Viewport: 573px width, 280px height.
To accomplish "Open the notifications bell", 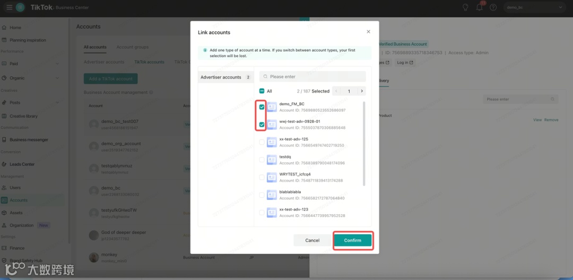I will pos(480,7).
